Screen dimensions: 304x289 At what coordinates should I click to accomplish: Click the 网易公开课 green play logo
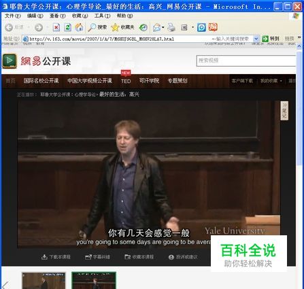(x=10, y=61)
